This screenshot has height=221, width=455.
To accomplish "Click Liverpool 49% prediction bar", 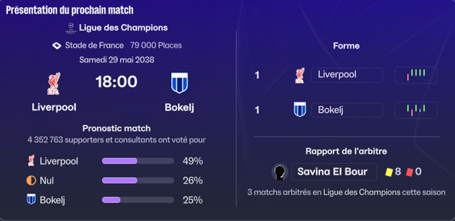I will (x=138, y=161).
